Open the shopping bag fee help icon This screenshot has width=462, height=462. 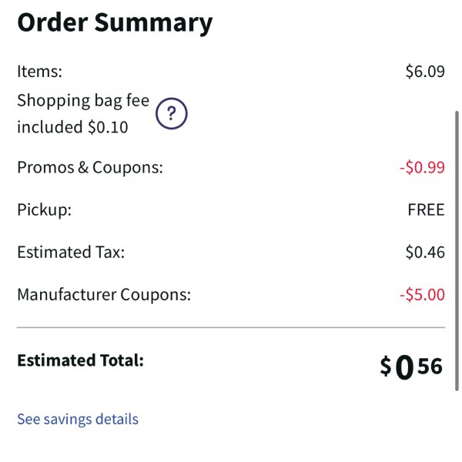172,113
